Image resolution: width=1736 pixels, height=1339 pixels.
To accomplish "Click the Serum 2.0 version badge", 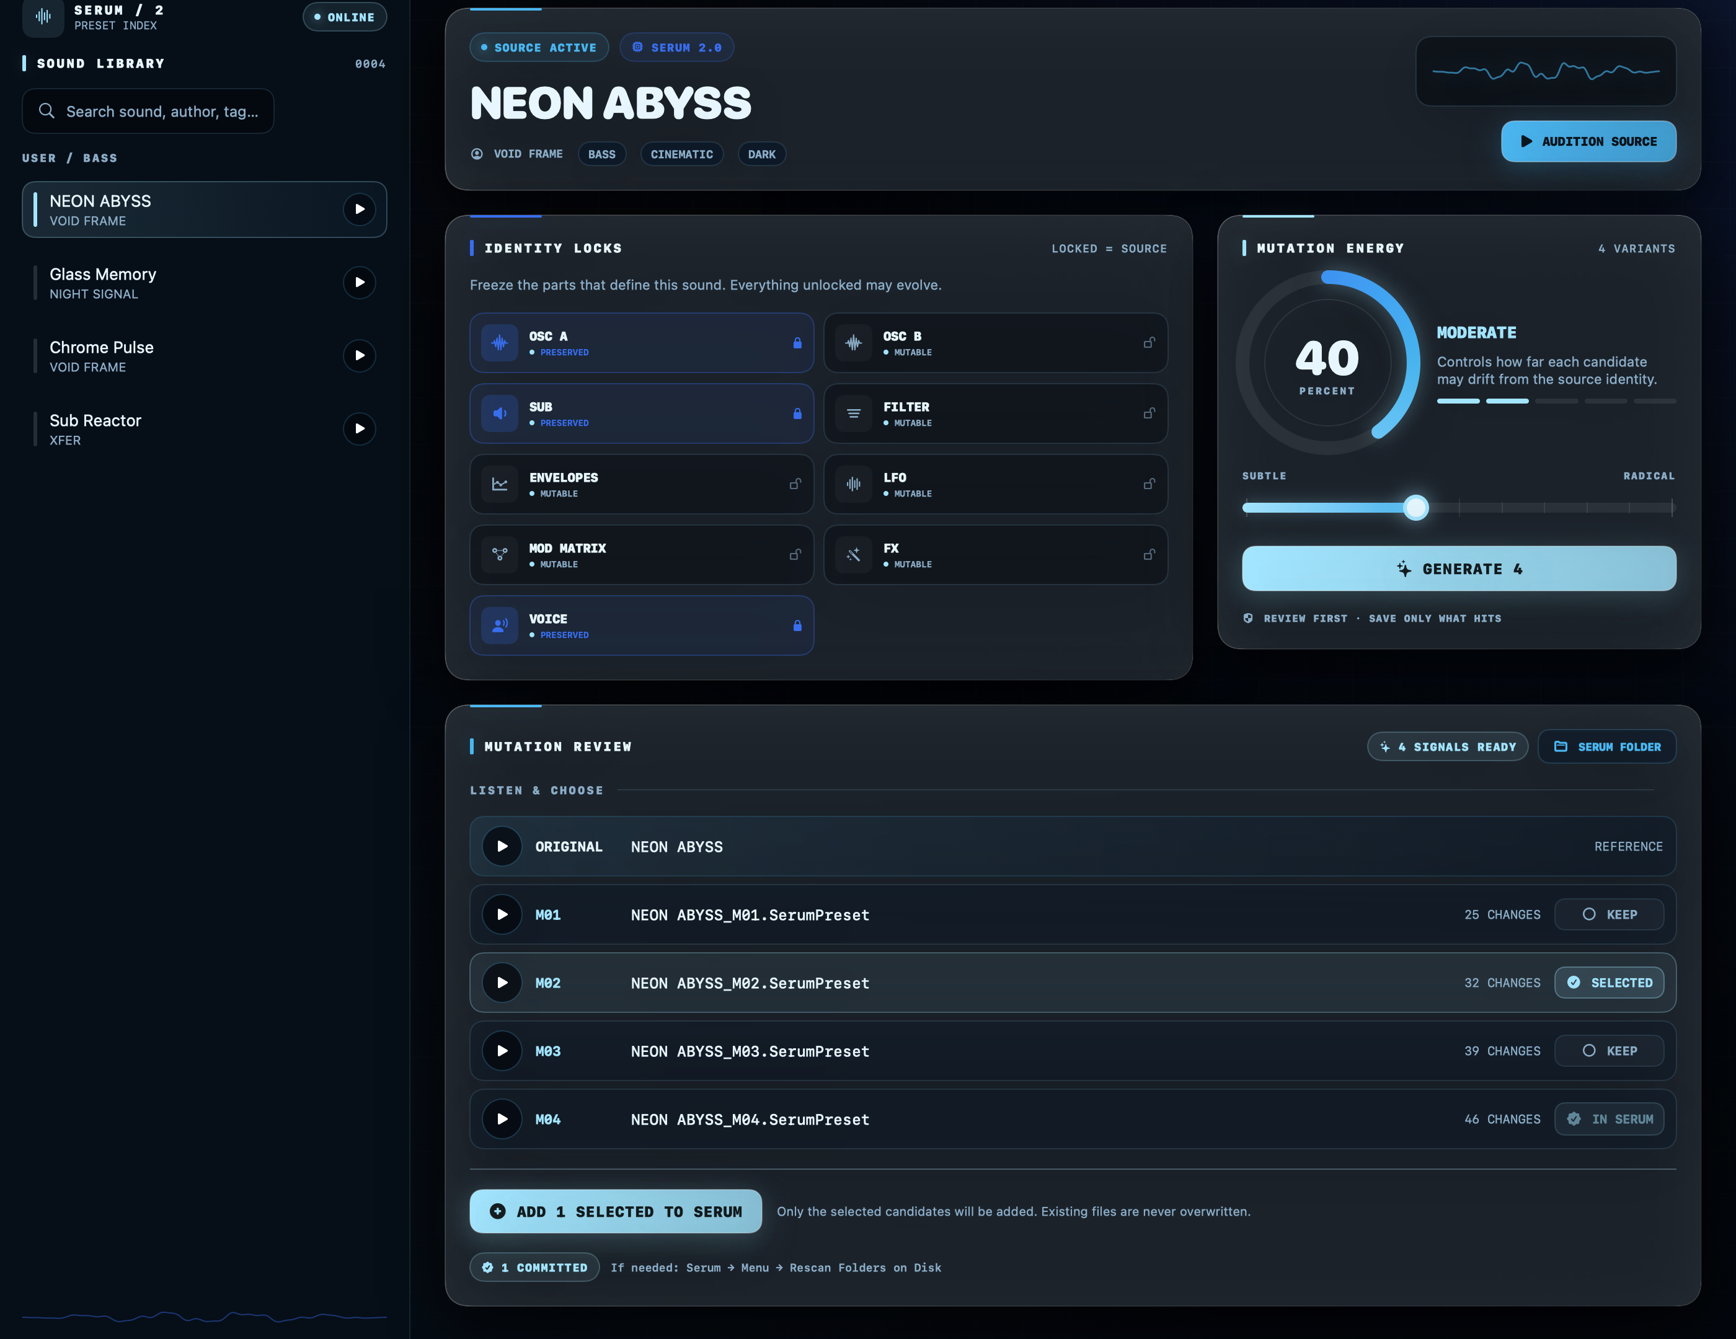I will tap(676, 48).
